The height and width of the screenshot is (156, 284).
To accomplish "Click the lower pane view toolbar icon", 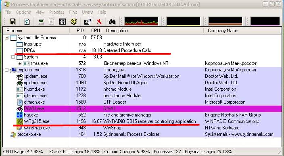I will [x=63, y=21].
